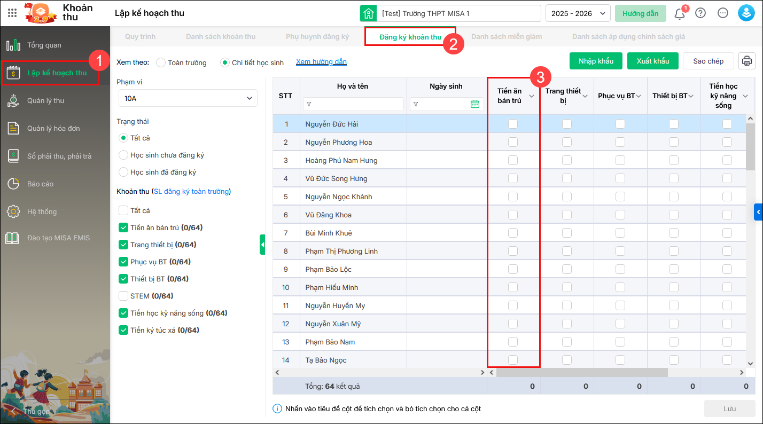
Task: Click the Nhập khẩu button
Action: (x=596, y=61)
